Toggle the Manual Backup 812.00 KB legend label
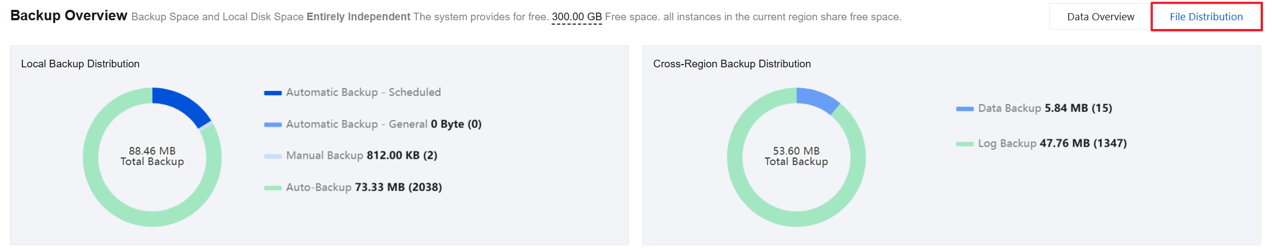Viewport: 1276px width, 248px height. click(362, 155)
